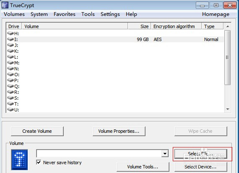Click the Encryption algorithm column header
The height and width of the screenshot is (173, 239).
tap(176, 26)
